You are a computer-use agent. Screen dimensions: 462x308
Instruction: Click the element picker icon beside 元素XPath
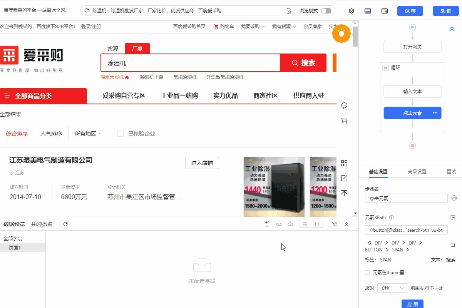click(453, 218)
